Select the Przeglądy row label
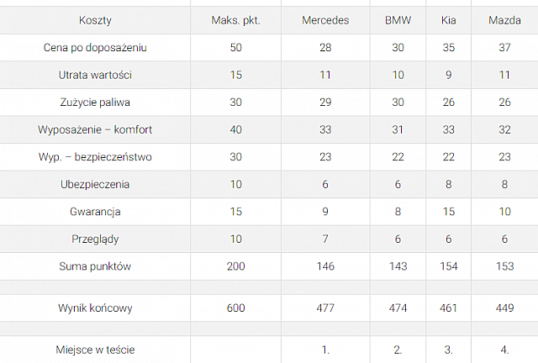Viewport: 538px width, 363px height. tap(95, 239)
